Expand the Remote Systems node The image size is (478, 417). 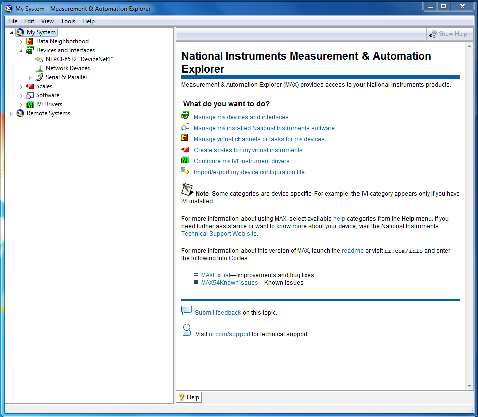(x=11, y=114)
